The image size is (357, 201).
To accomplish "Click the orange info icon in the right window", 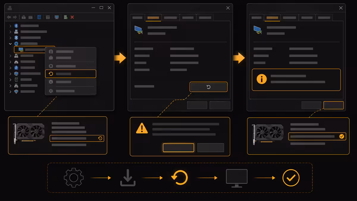I will coord(262,79).
